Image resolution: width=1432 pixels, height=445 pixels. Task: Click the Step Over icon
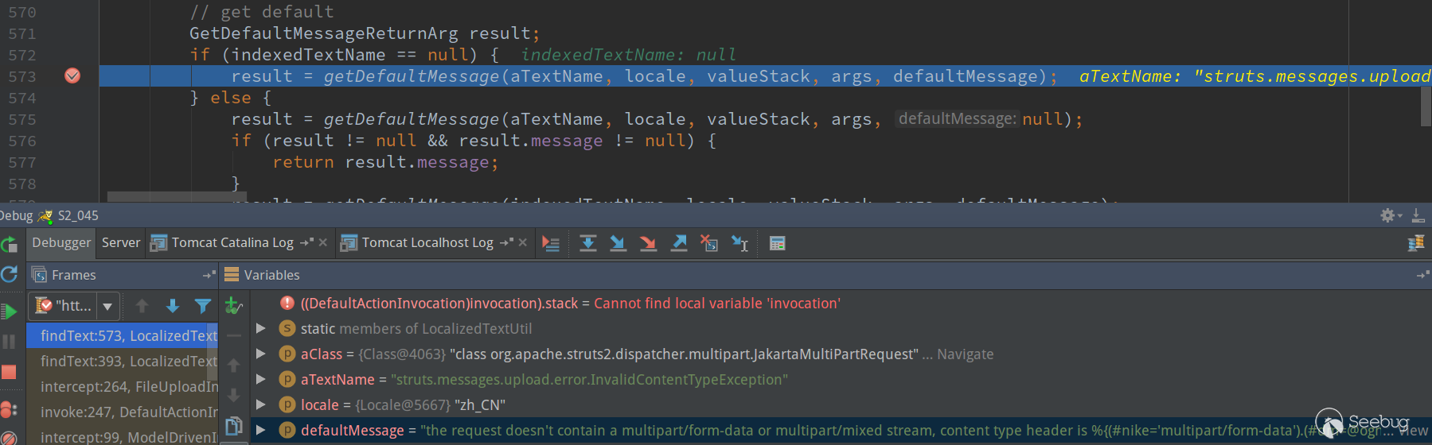pyautogui.click(x=588, y=243)
